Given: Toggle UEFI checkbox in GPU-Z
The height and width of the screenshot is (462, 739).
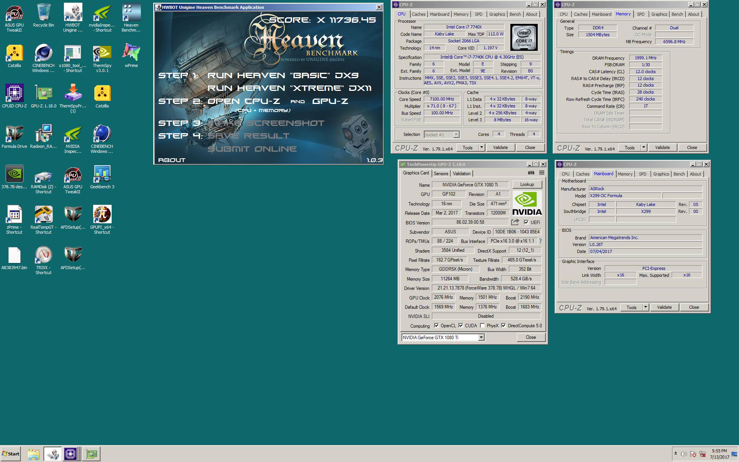Looking at the screenshot, I should [526, 222].
